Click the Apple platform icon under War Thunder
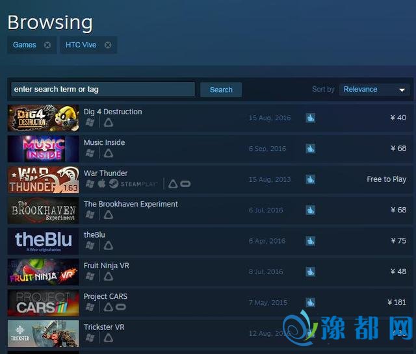Image resolution: width=416 pixels, height=354 pixels. (101, 184)
